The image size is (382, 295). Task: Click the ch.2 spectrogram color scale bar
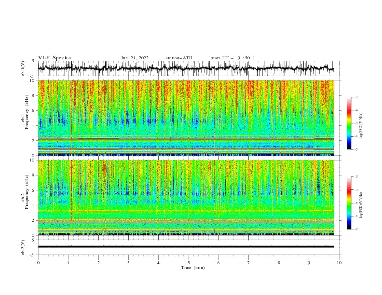coord(349,203)
